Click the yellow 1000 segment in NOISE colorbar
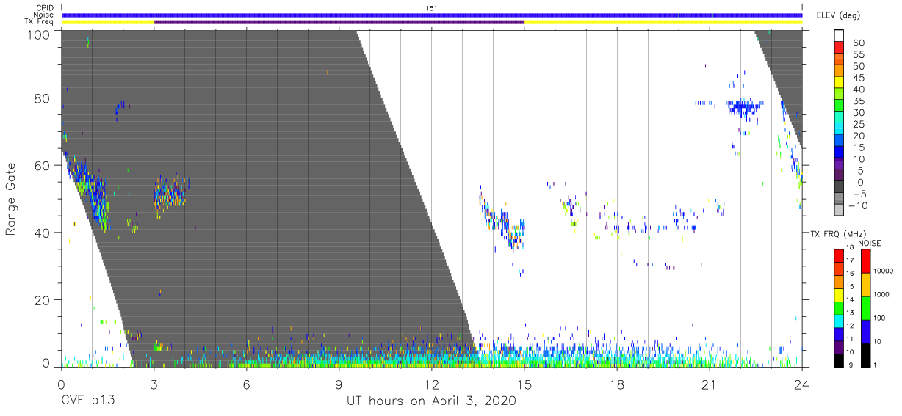This screenshot has height=416, width=902. [x=866, y=285]
